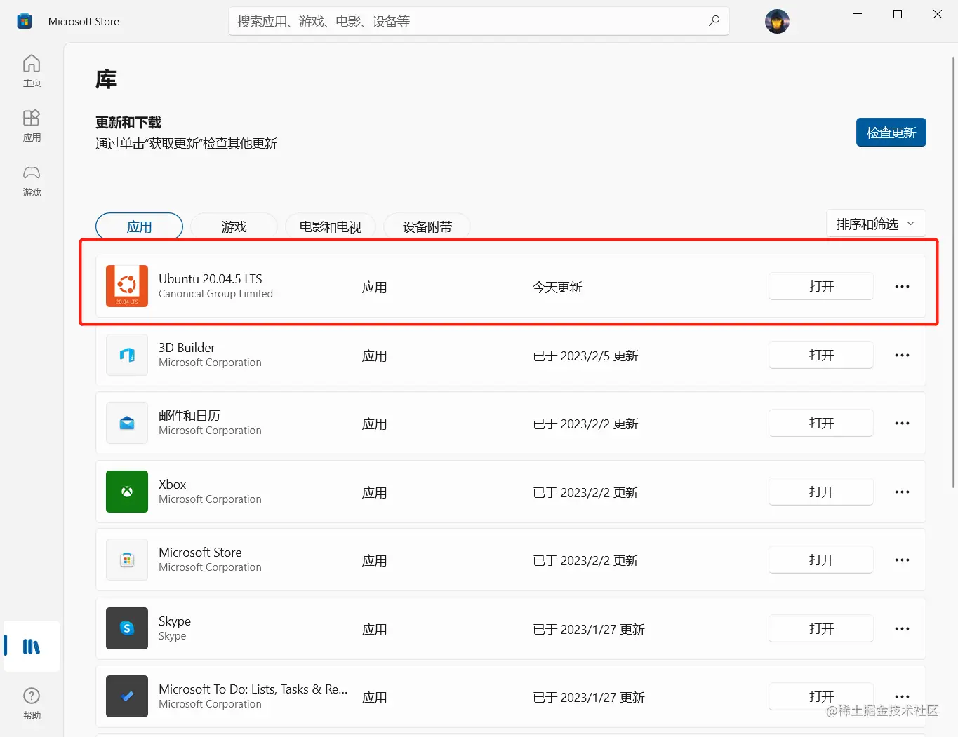The image size is (958, 737).
Task: Open 3D Builder with 打开 button
Action: [x=821, y=355]
